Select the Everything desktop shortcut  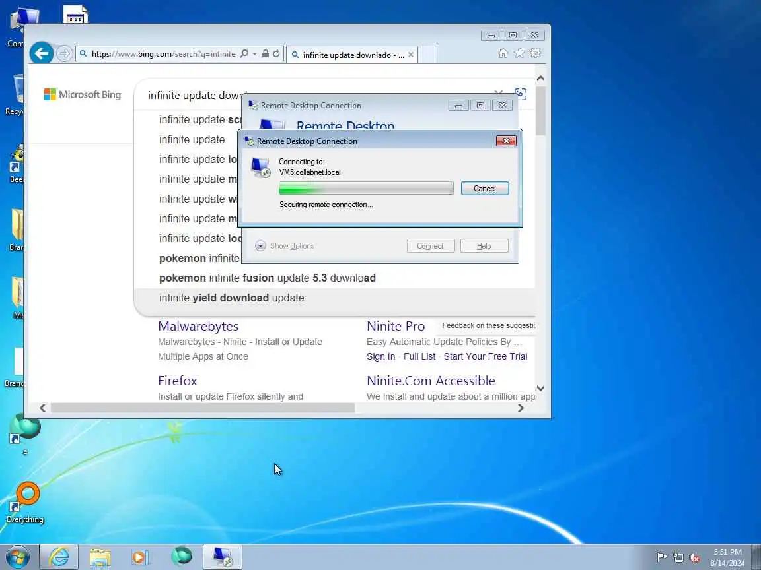click(25, 503)
